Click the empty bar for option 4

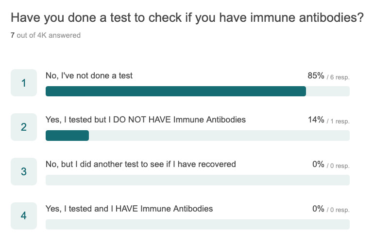198,224
